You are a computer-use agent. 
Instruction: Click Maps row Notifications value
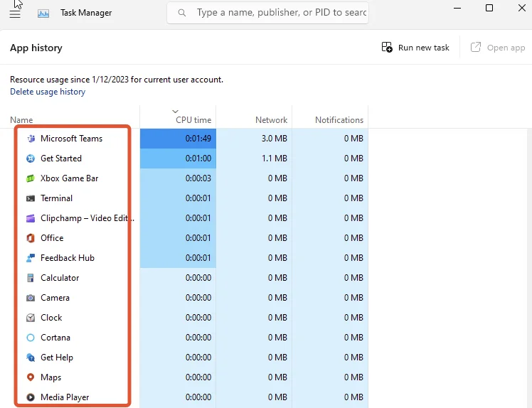point(353,377)
